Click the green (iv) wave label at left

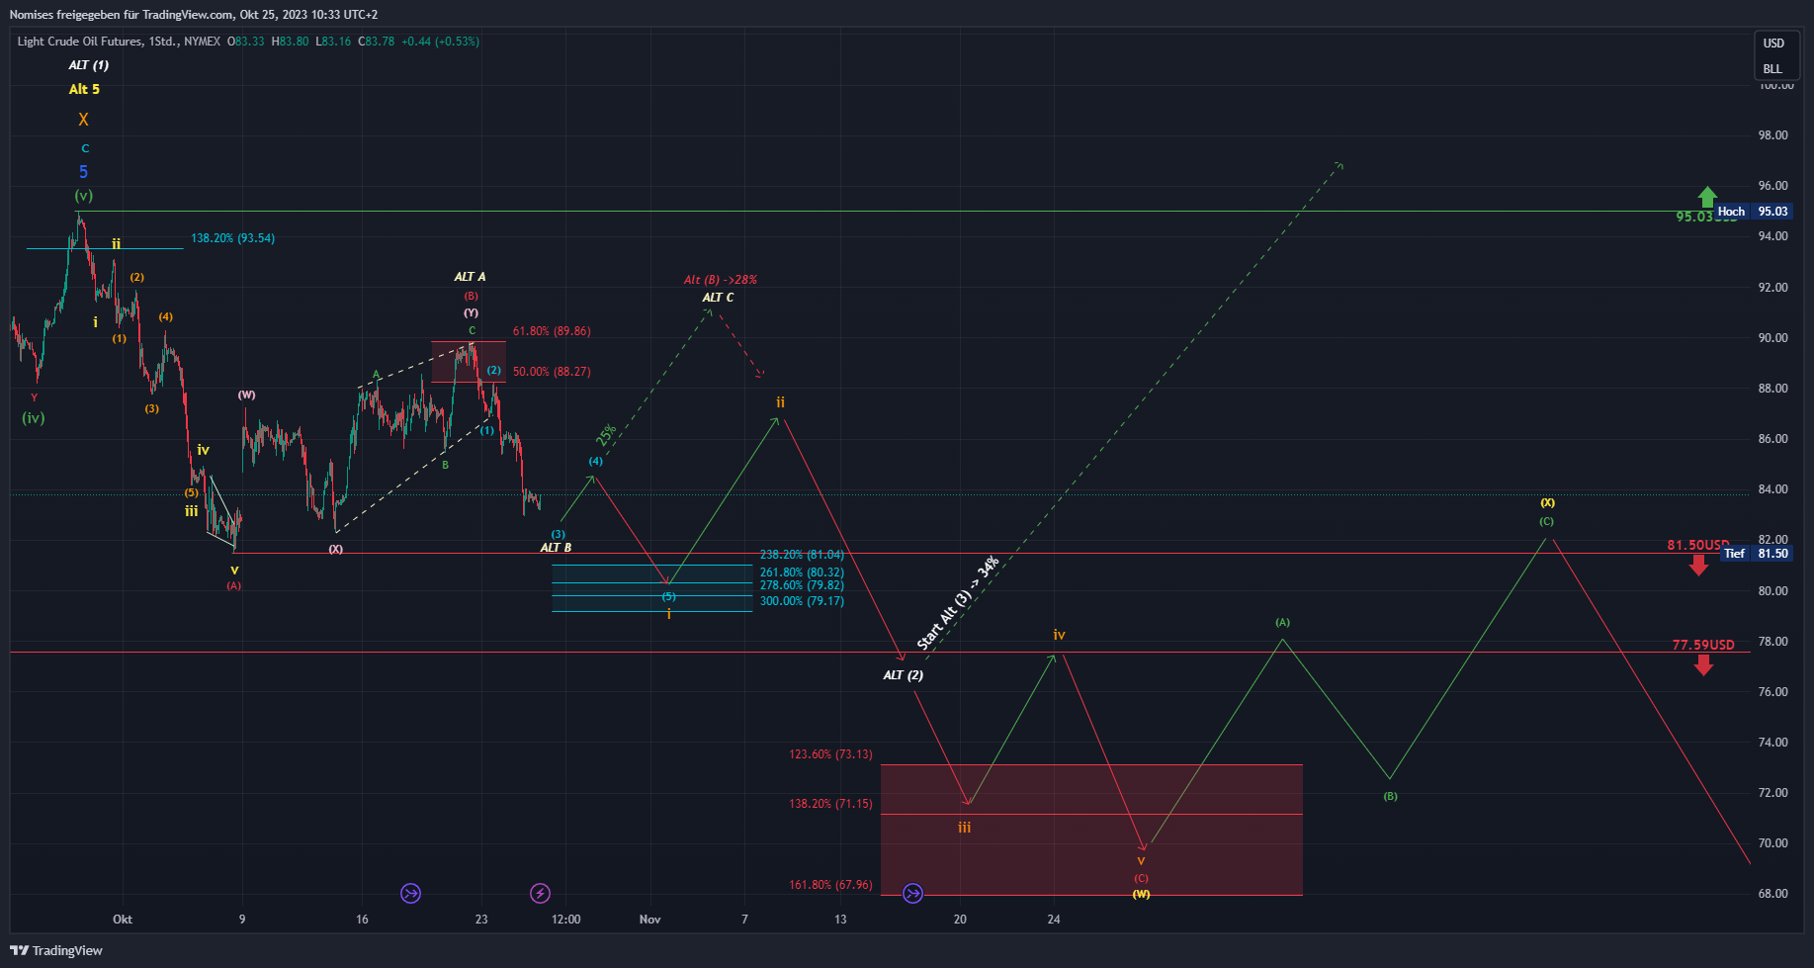(34, 418)
